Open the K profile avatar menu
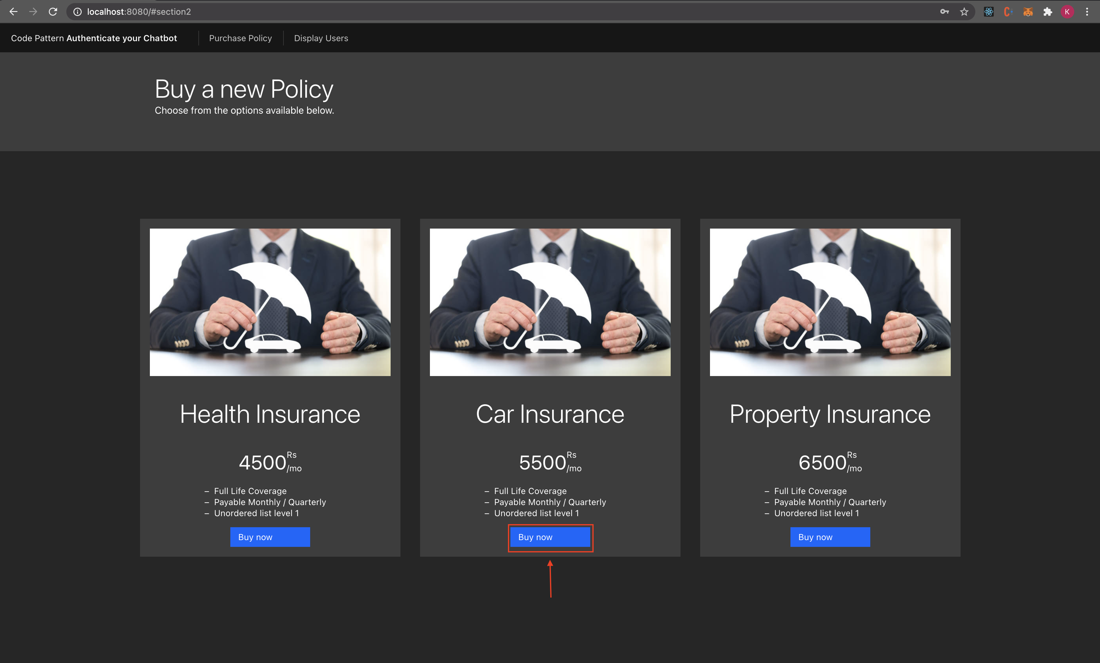The height and width of the screenshot is (663, 1100). click(x=1067, y=12)
